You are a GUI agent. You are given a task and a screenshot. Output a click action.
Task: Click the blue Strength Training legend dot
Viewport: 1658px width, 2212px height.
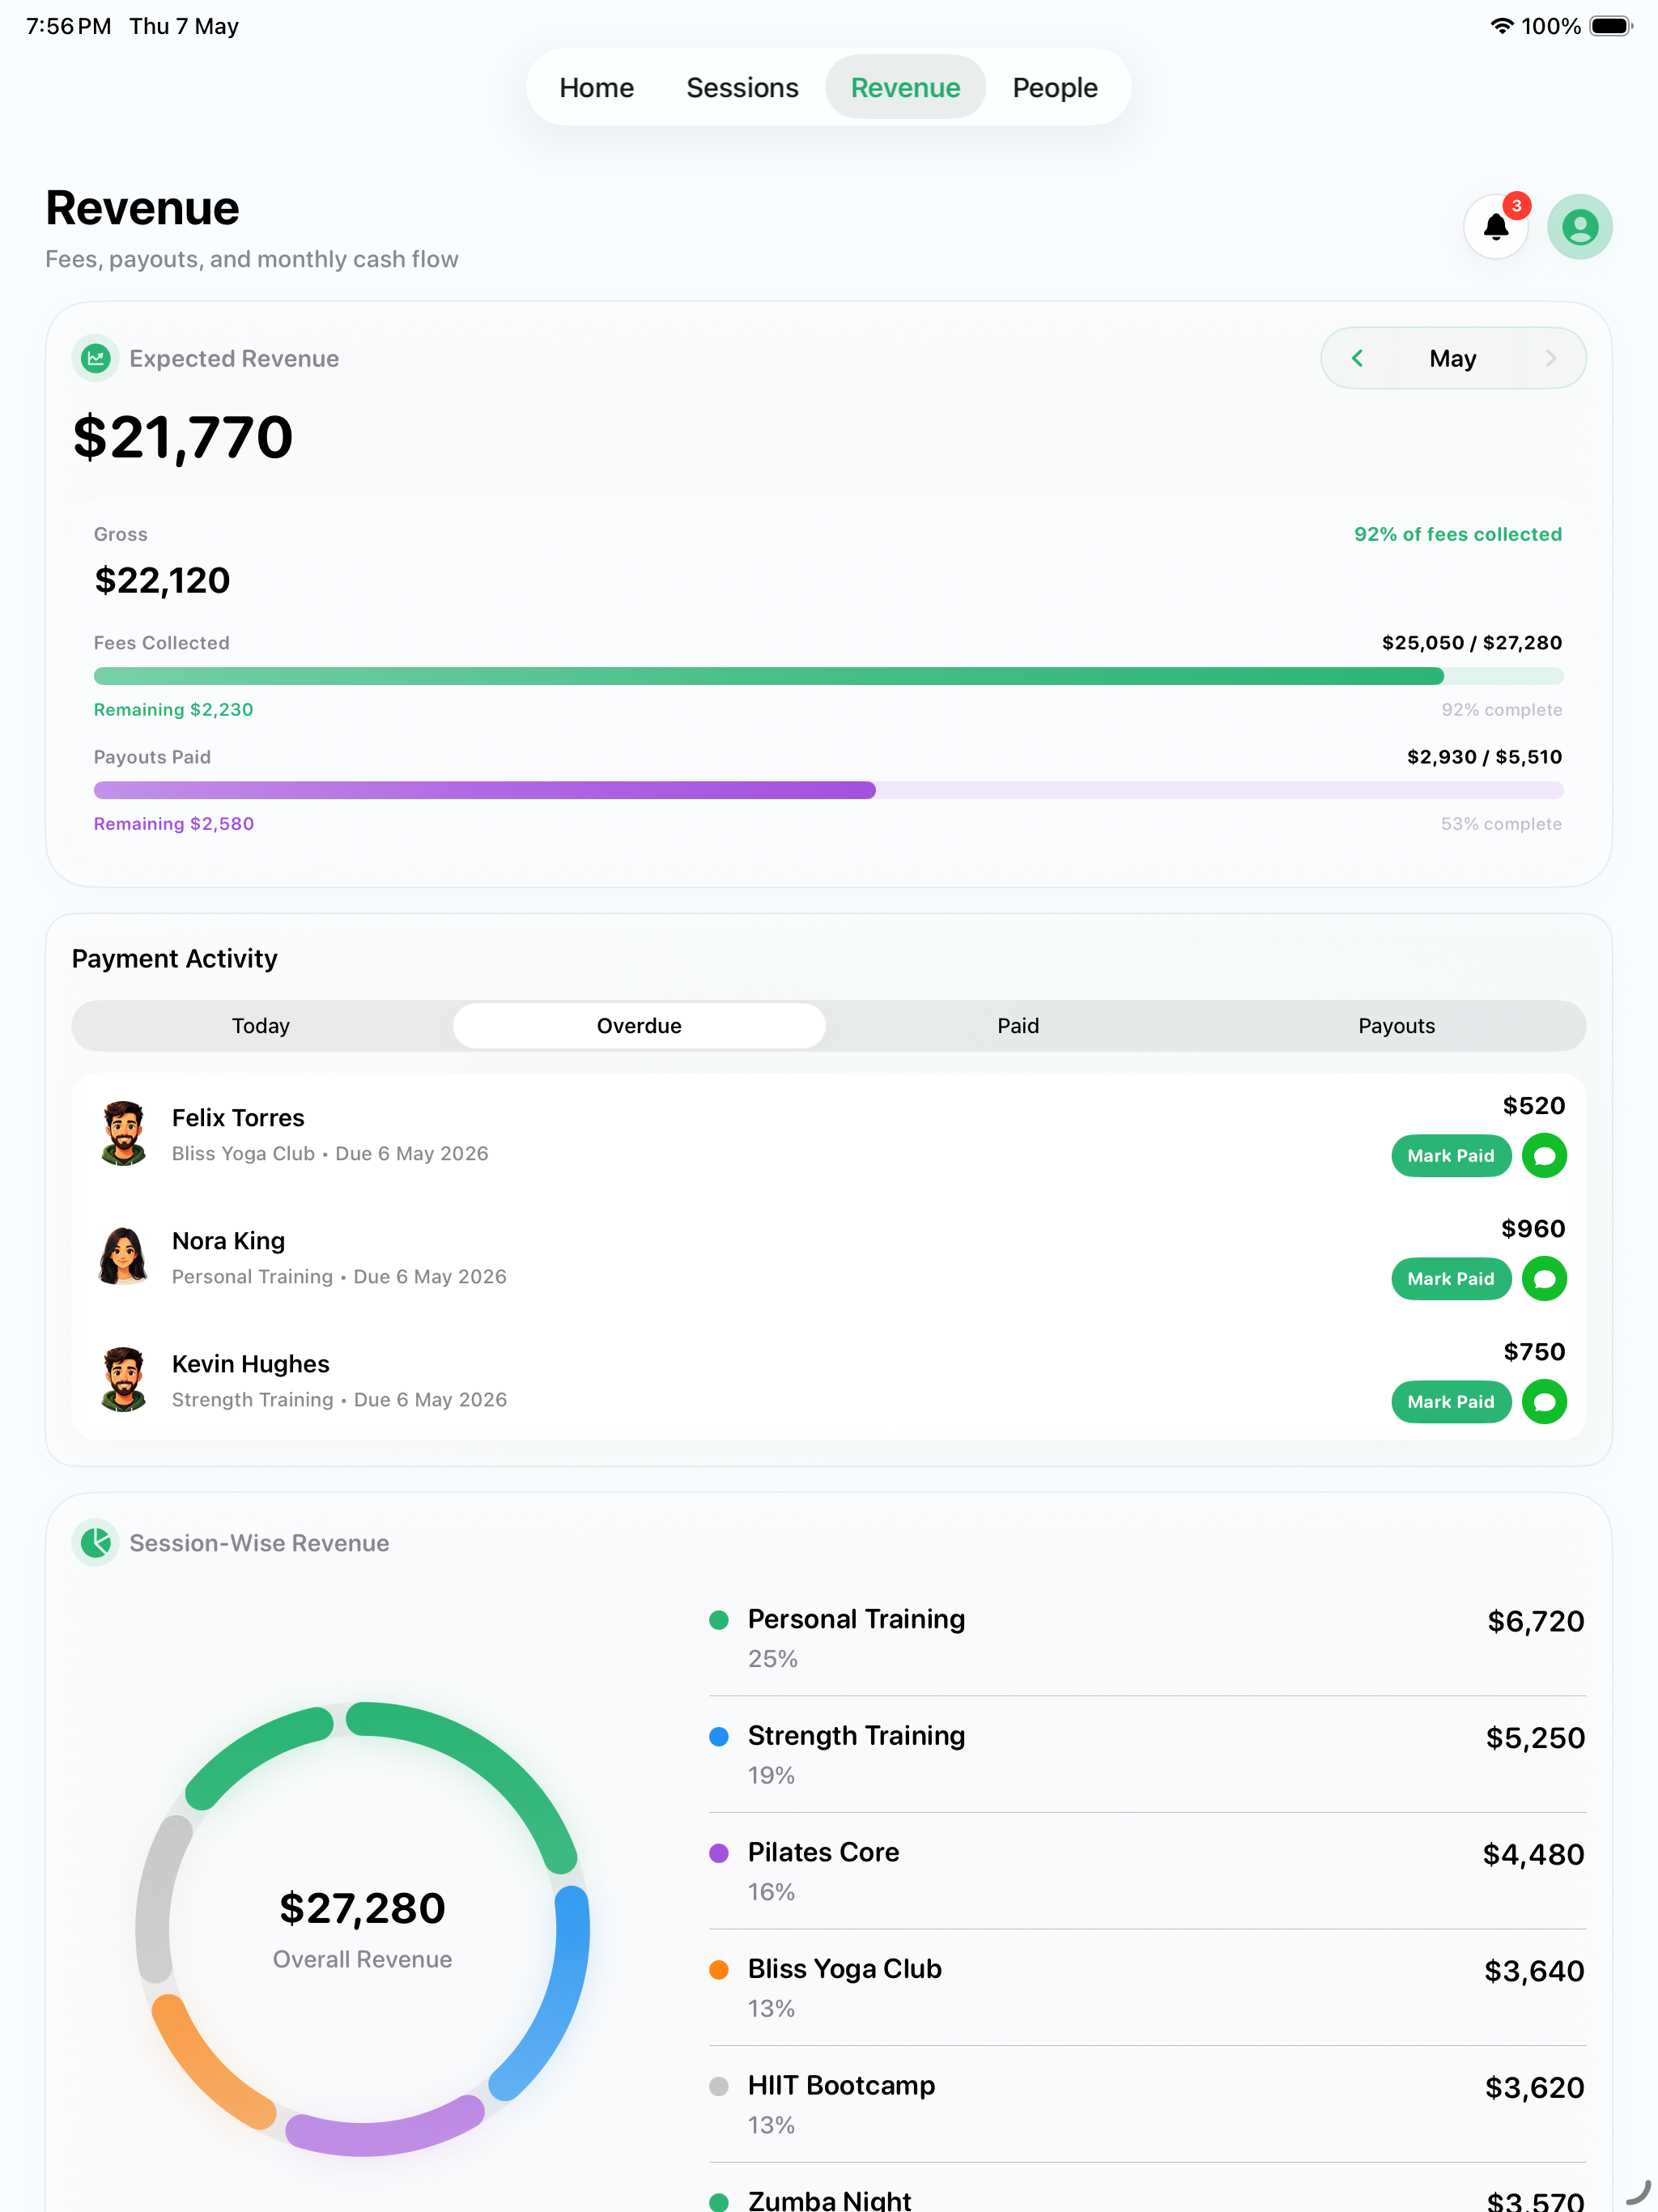pyautogui.click(x=718, y=1736)
